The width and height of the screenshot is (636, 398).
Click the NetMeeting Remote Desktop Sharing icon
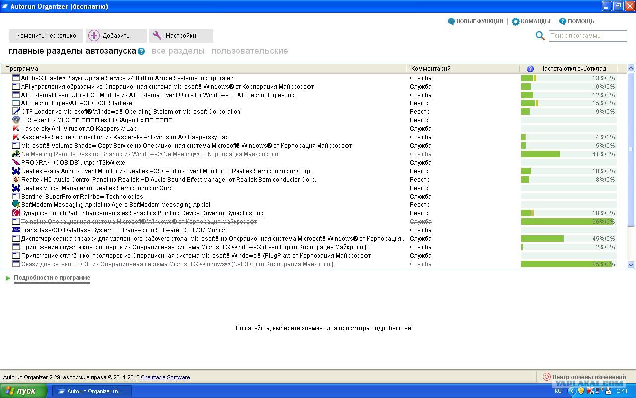pyautogui.click(x=16, y=154)
